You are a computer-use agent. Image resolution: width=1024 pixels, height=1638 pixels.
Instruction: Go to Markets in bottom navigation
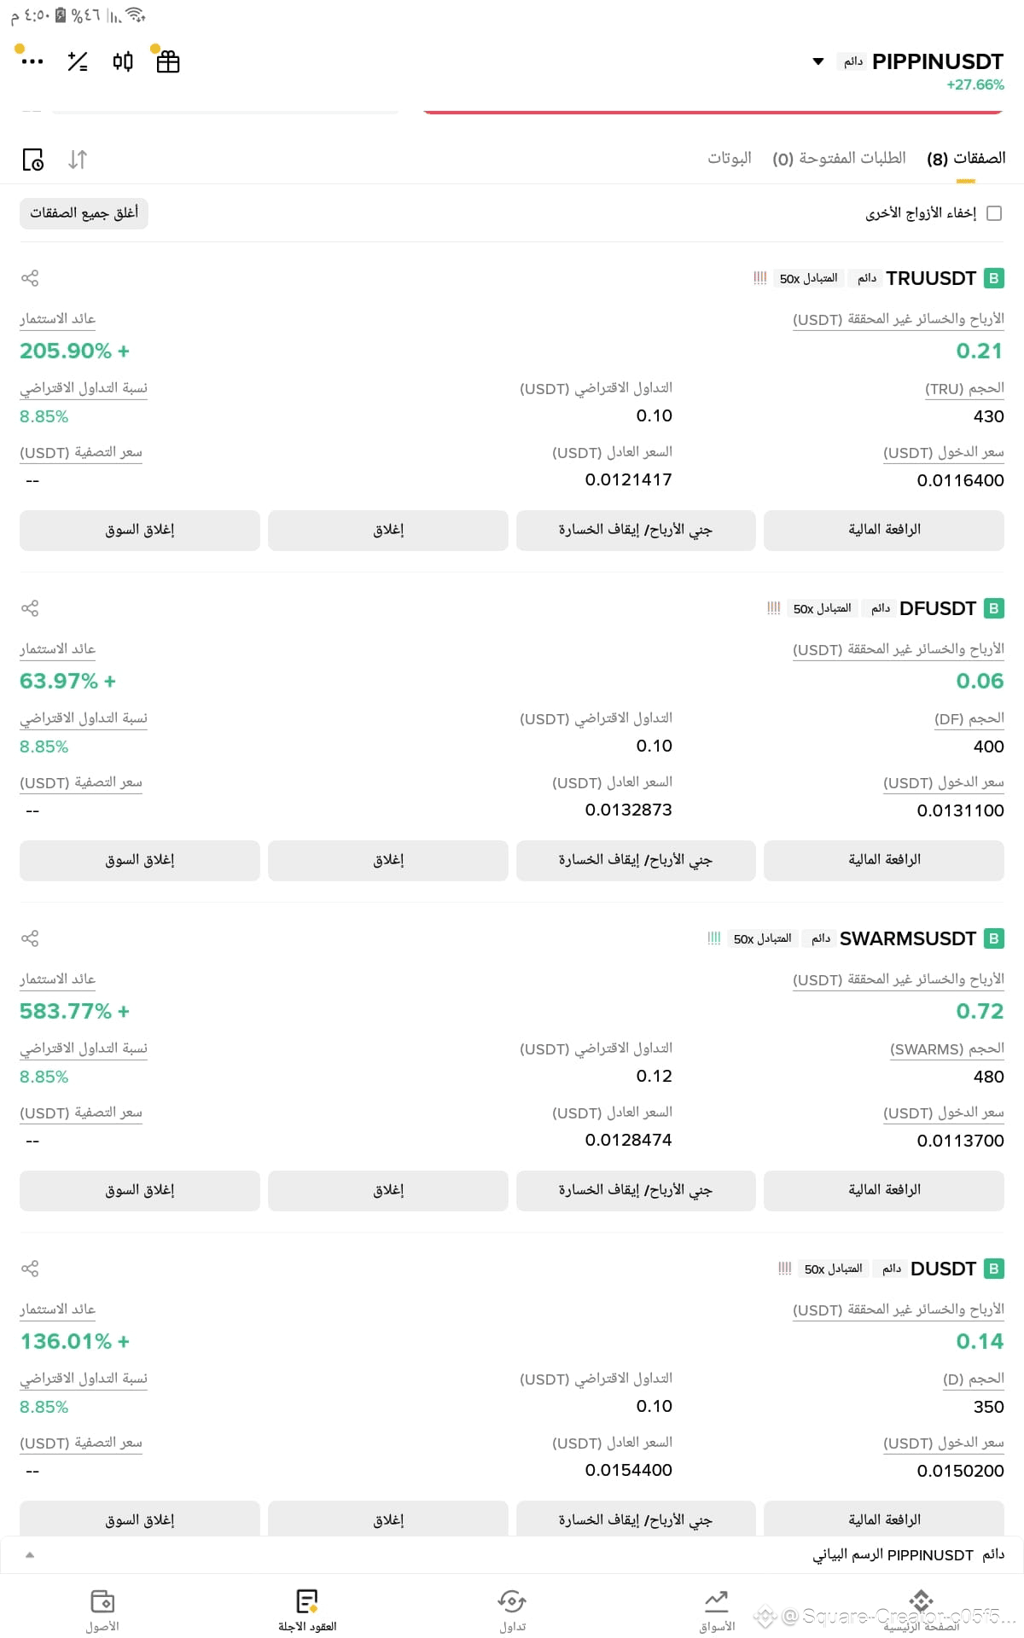pyautogui.click(x=717, y=1611)
